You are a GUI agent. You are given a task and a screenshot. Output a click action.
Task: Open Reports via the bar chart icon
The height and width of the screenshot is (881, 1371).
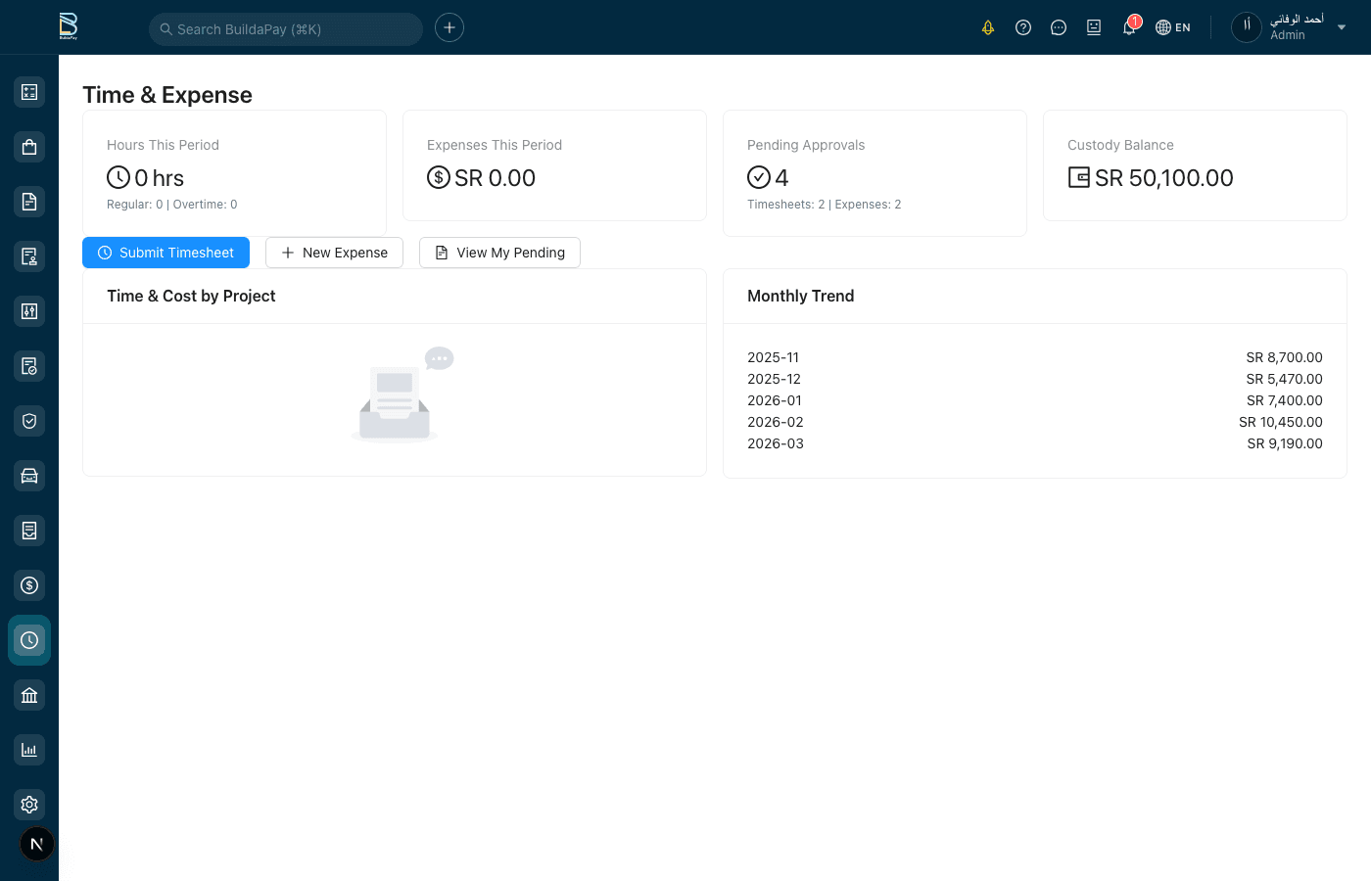(x=28, y=749)
